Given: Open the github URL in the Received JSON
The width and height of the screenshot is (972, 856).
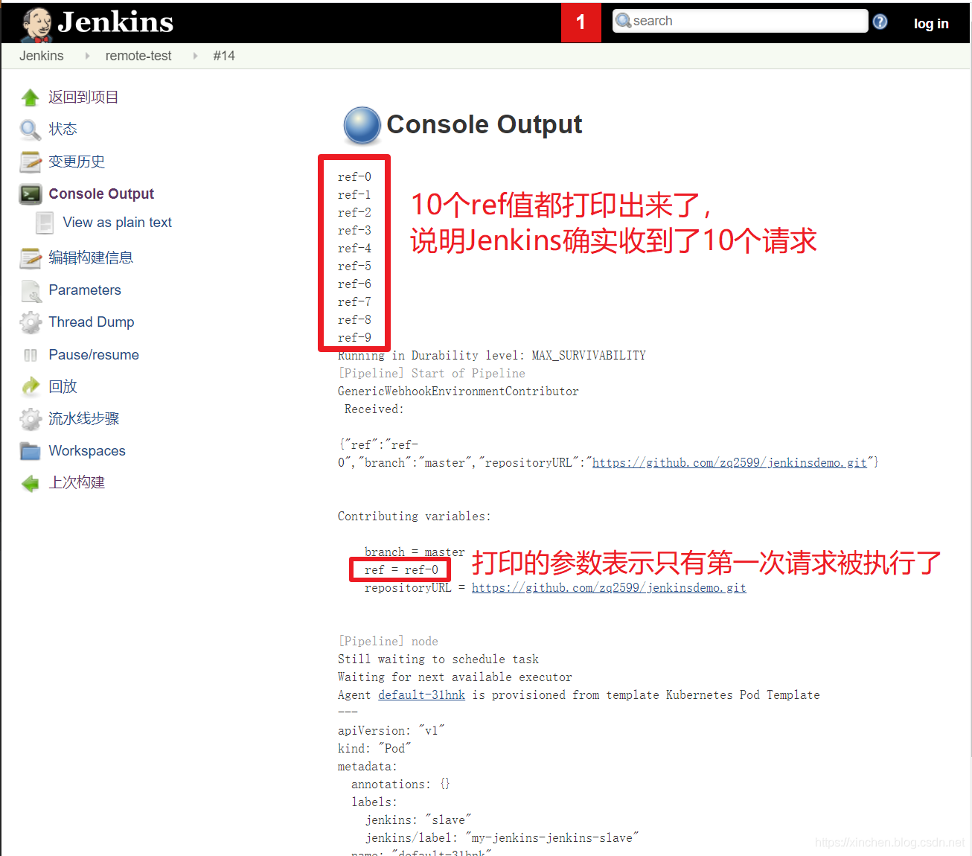Looking at the screenshot, I should click(x=729, y=463).
